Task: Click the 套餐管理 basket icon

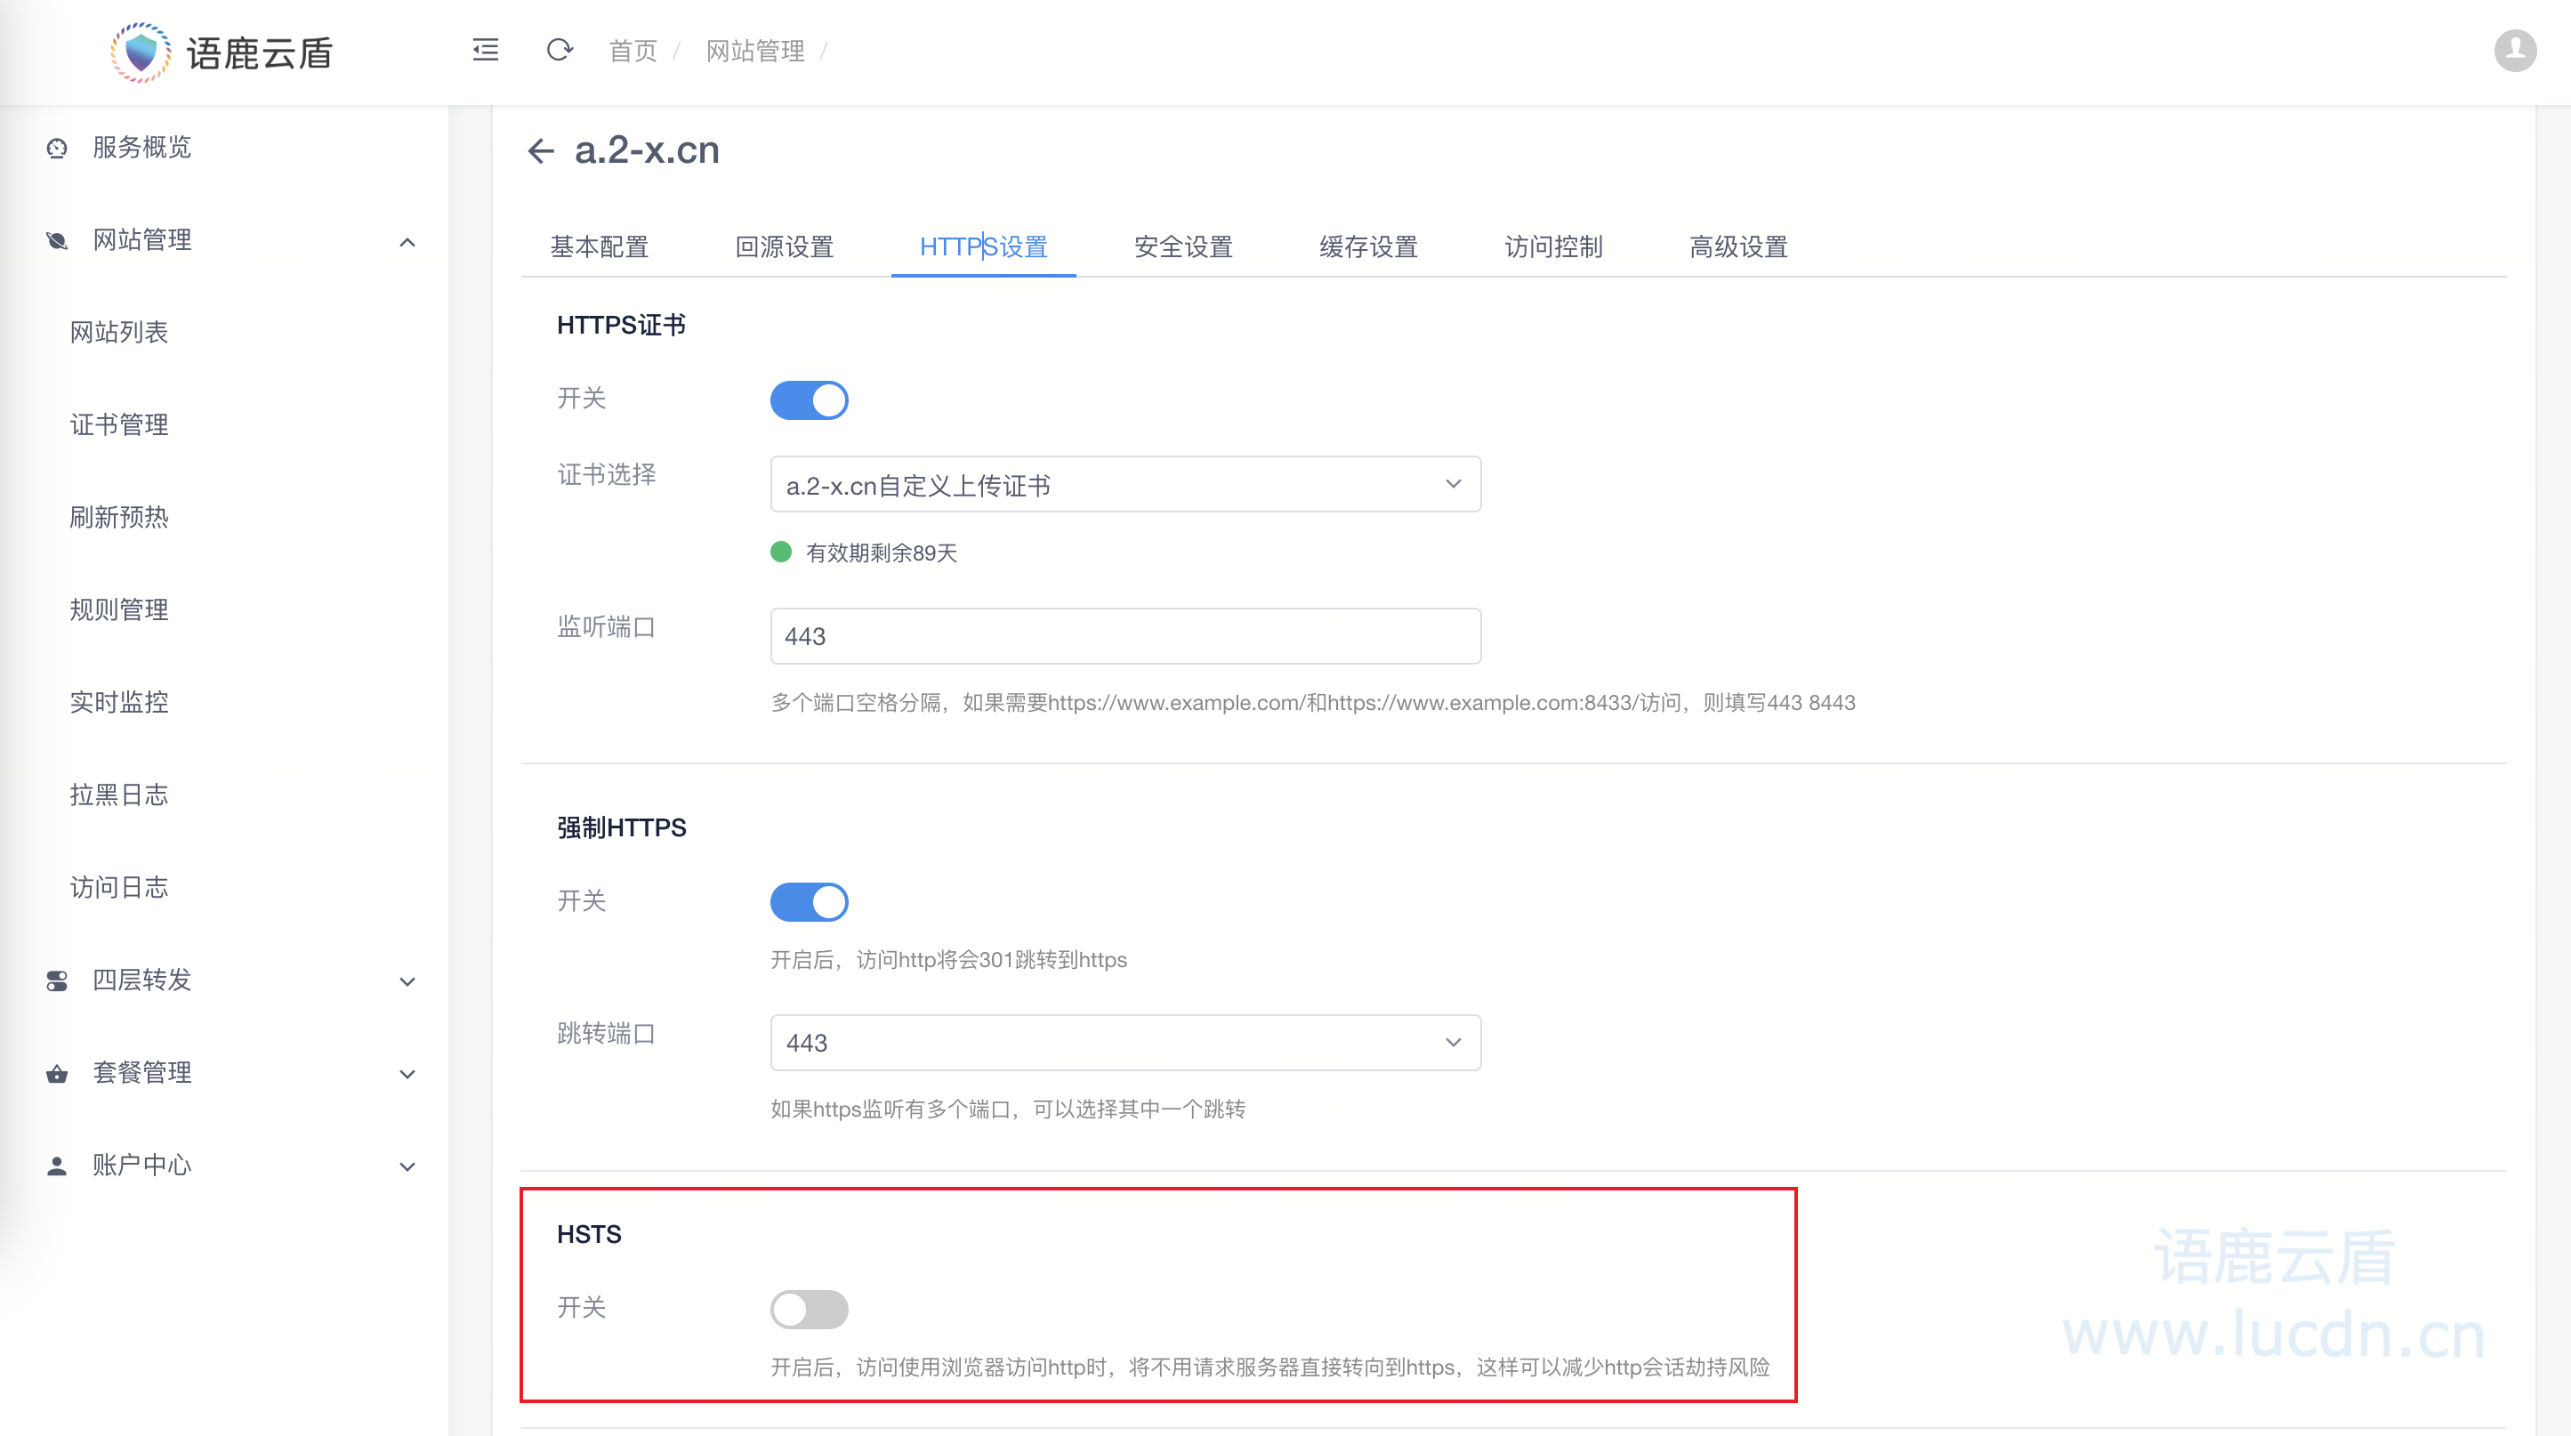Action: 57,1074
